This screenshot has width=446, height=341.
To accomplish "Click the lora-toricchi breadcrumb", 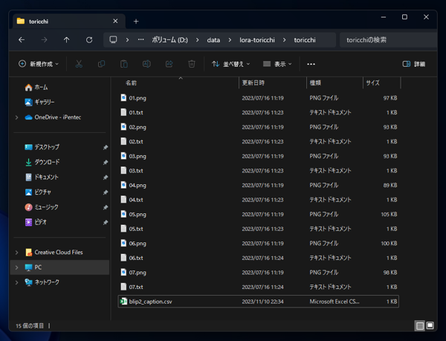I will [x=257, y=40].
